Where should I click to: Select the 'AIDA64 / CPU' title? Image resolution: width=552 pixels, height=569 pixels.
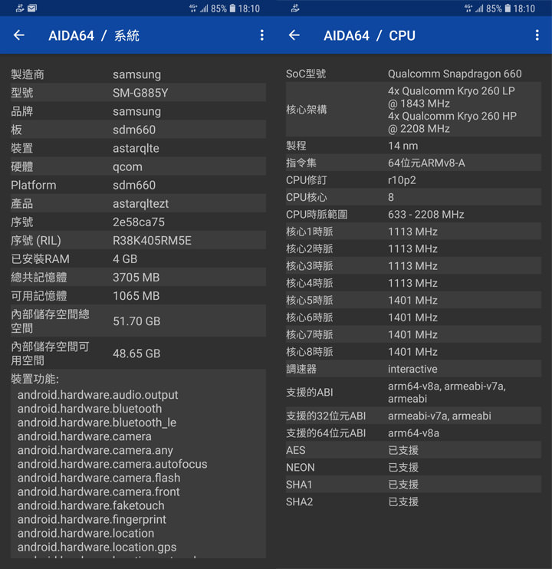[370, 35]
